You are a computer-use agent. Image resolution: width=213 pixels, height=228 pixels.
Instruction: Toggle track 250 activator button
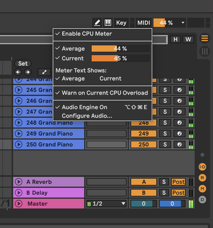click(144, 144)
